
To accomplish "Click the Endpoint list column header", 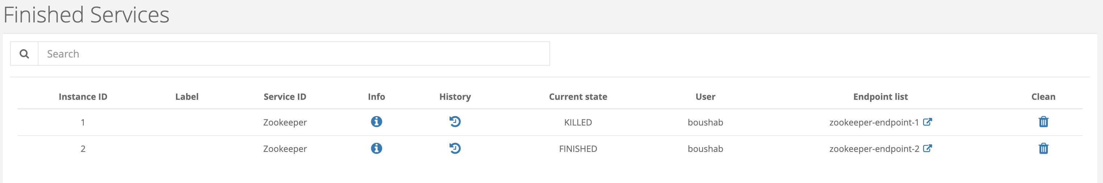I will pyautogui.click(x=880, y=97).
